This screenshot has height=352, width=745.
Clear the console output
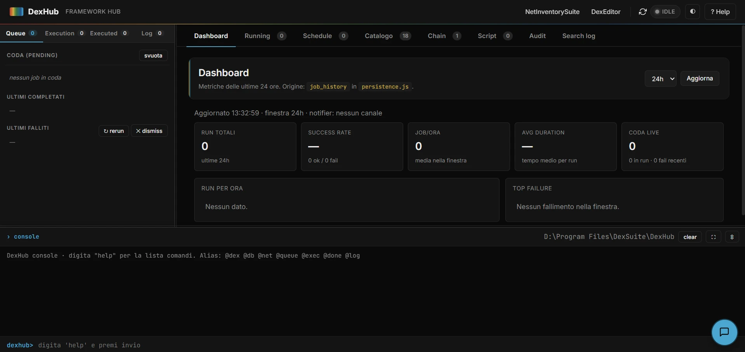690,237
